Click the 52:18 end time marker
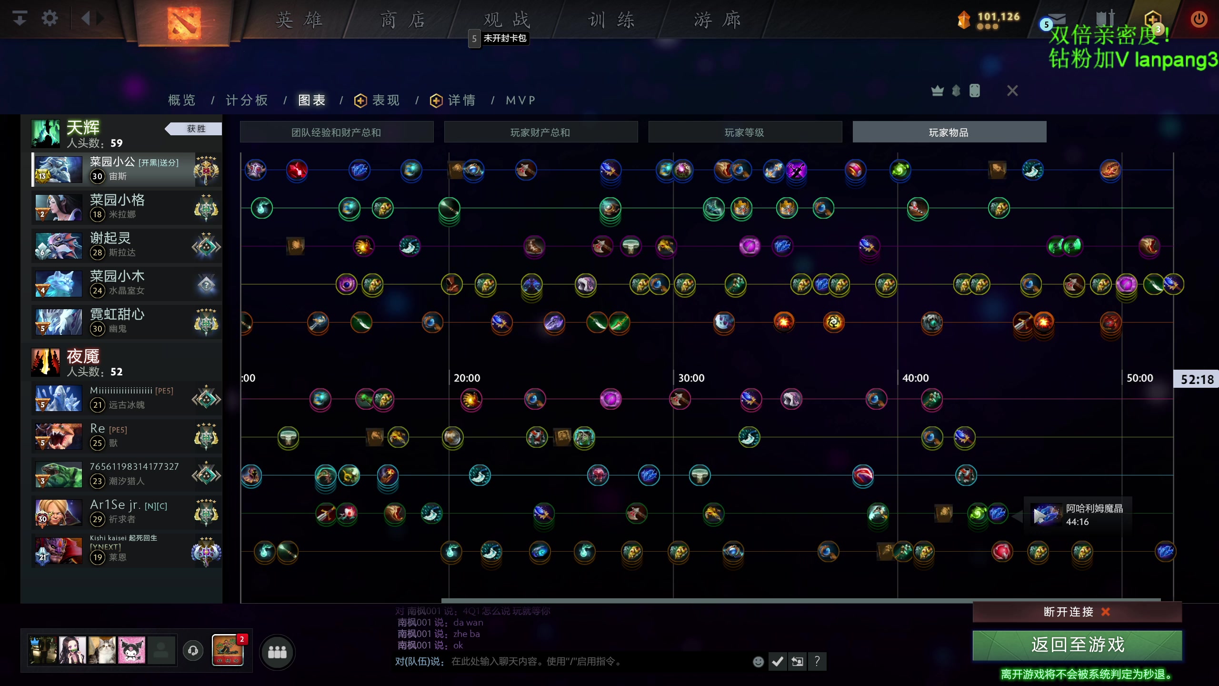Image resolution: width=1219 pixels, height=686 pixels. pyautogui.click(x=1196, y=379)
